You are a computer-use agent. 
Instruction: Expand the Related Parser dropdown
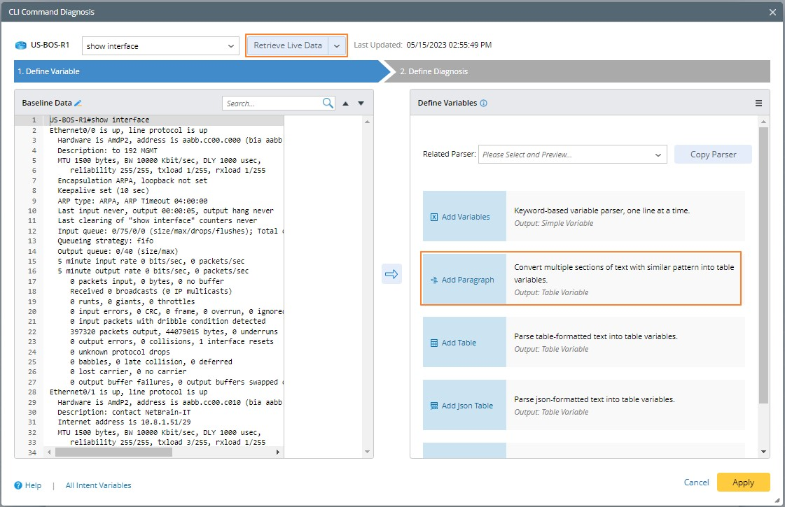point(658,155)
